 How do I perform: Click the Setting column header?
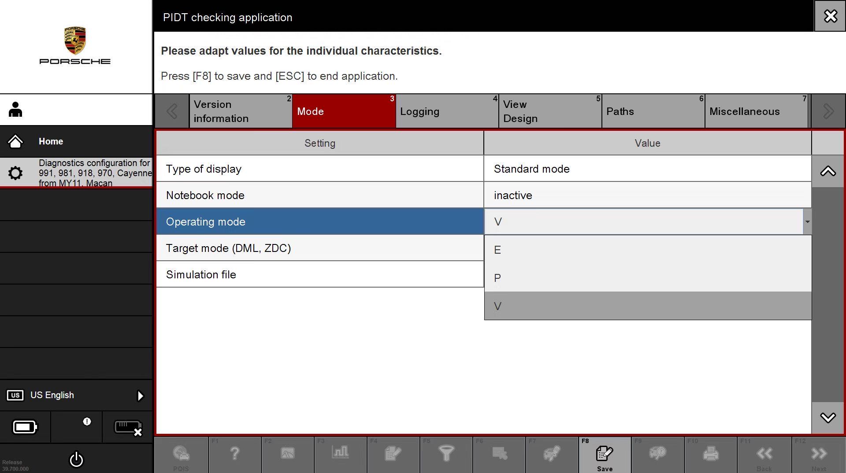[320, 143]
